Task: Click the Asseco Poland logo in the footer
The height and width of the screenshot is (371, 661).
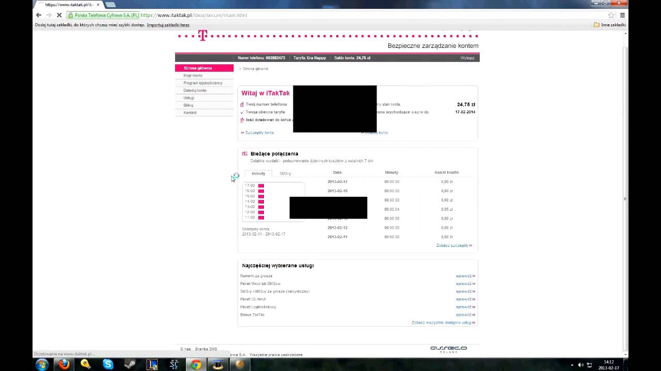Action: coord(448,349)
